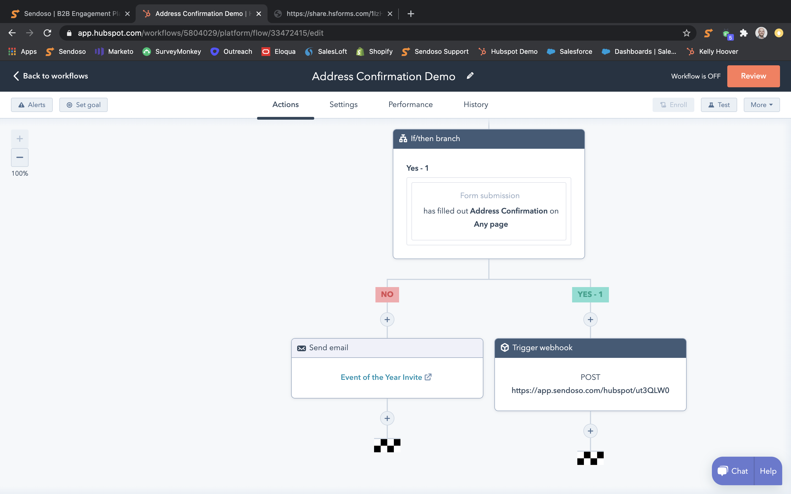Click the orange Review button
Screen dimensions: 791x494
753,76
